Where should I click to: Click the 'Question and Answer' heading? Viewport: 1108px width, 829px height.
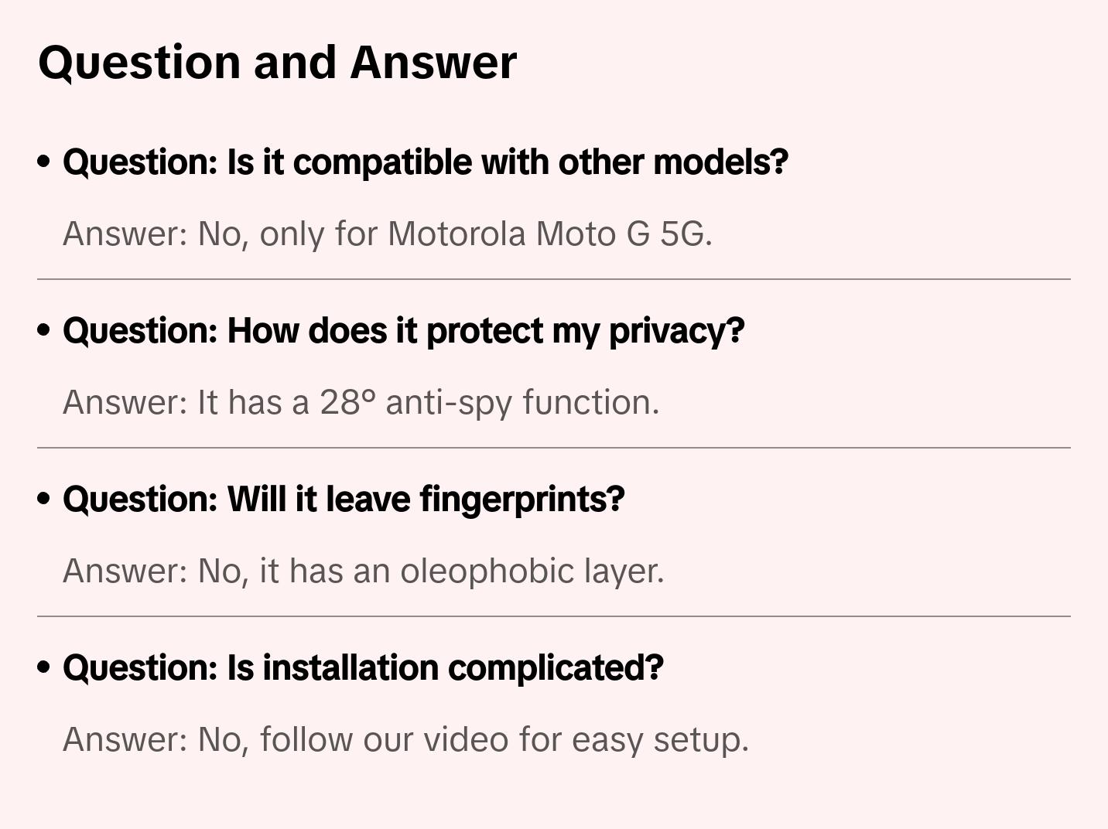[277, 62]
